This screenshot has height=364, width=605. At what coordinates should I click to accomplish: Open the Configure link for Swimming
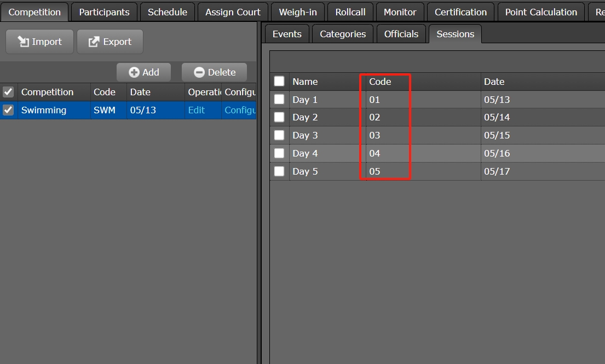[240, 110]
